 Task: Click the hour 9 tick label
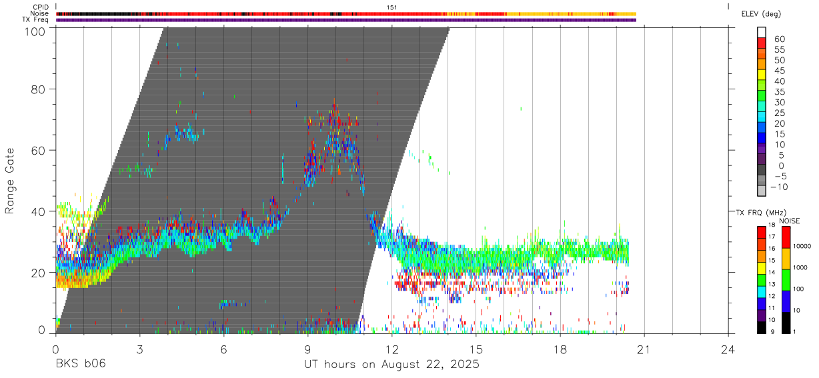pos(307,348)
